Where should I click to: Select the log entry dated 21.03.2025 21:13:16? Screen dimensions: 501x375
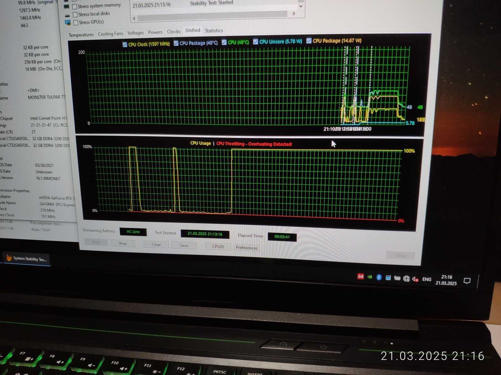(152, 5)
